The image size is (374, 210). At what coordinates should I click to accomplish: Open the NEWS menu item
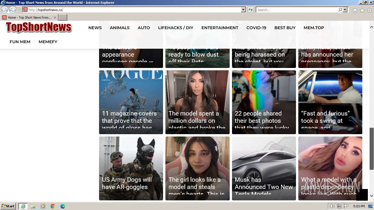point(95,28)
